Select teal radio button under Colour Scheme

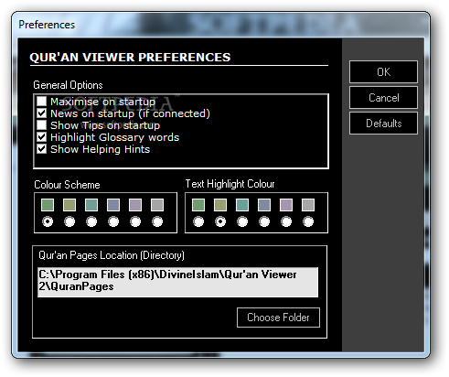(91, 221)
